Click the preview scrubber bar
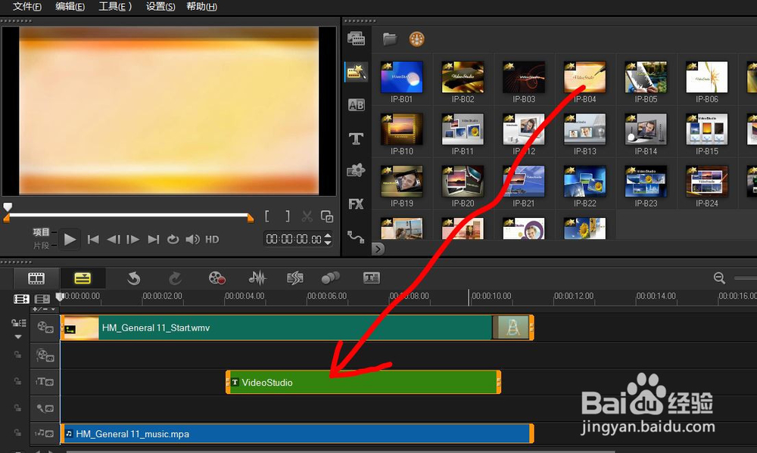 (x=129, y=216)
